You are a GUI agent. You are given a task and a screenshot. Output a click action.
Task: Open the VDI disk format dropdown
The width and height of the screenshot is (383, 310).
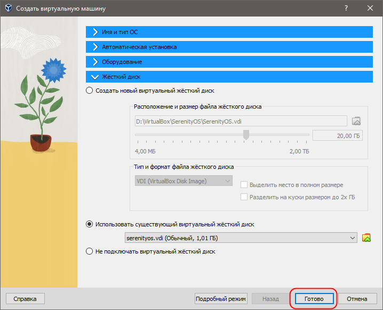pyautogui.click(x=183, y=181)
